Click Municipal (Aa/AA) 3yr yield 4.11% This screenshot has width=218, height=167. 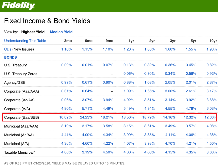pyautogui.click(x=170, y=135)
